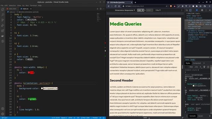This screenshot has width=212, height=119.
Task: Switch to the Computed tab in DevTools
Action: coord(197,63)
